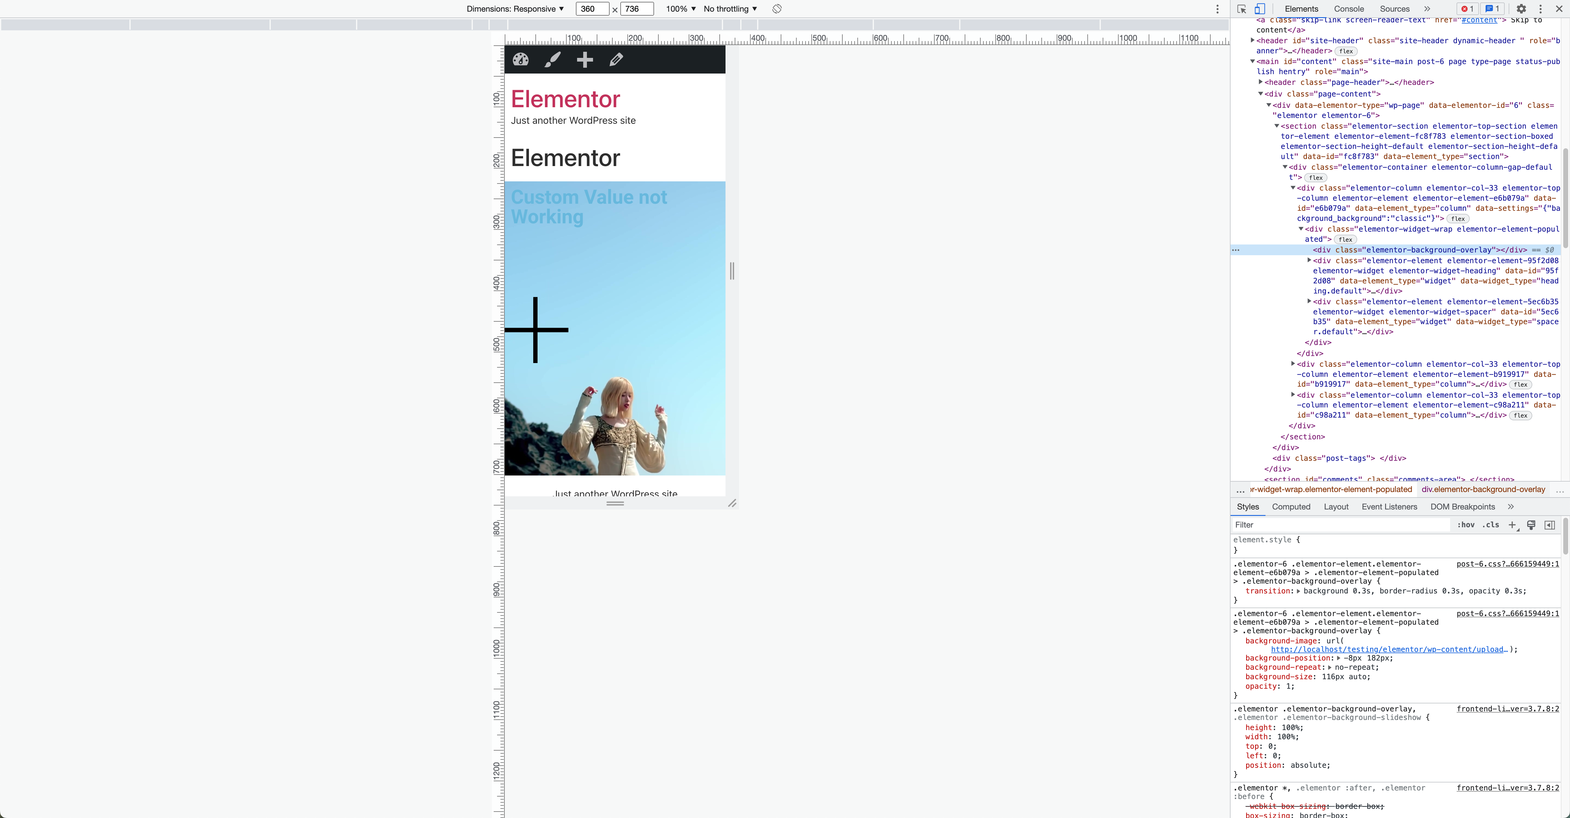Open the Computed tab
1570x818 pixels.
tap(1291, 507)
